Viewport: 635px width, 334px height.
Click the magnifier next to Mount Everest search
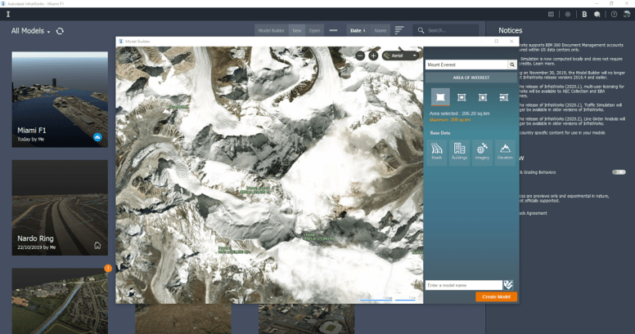coord(512,65)
